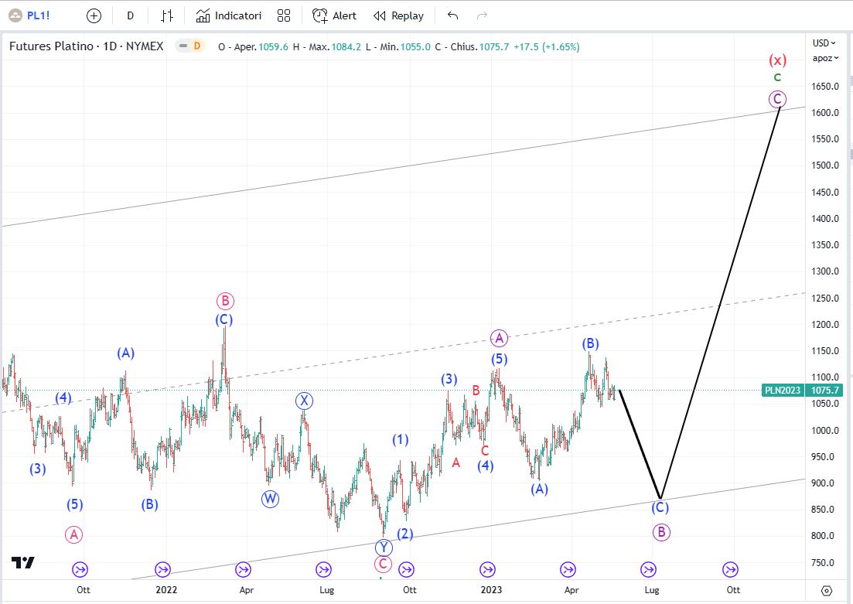This screenshot has width=853, height=604.
Task: Open the D timeframe interval selector
Action: (x=130, y=15)
